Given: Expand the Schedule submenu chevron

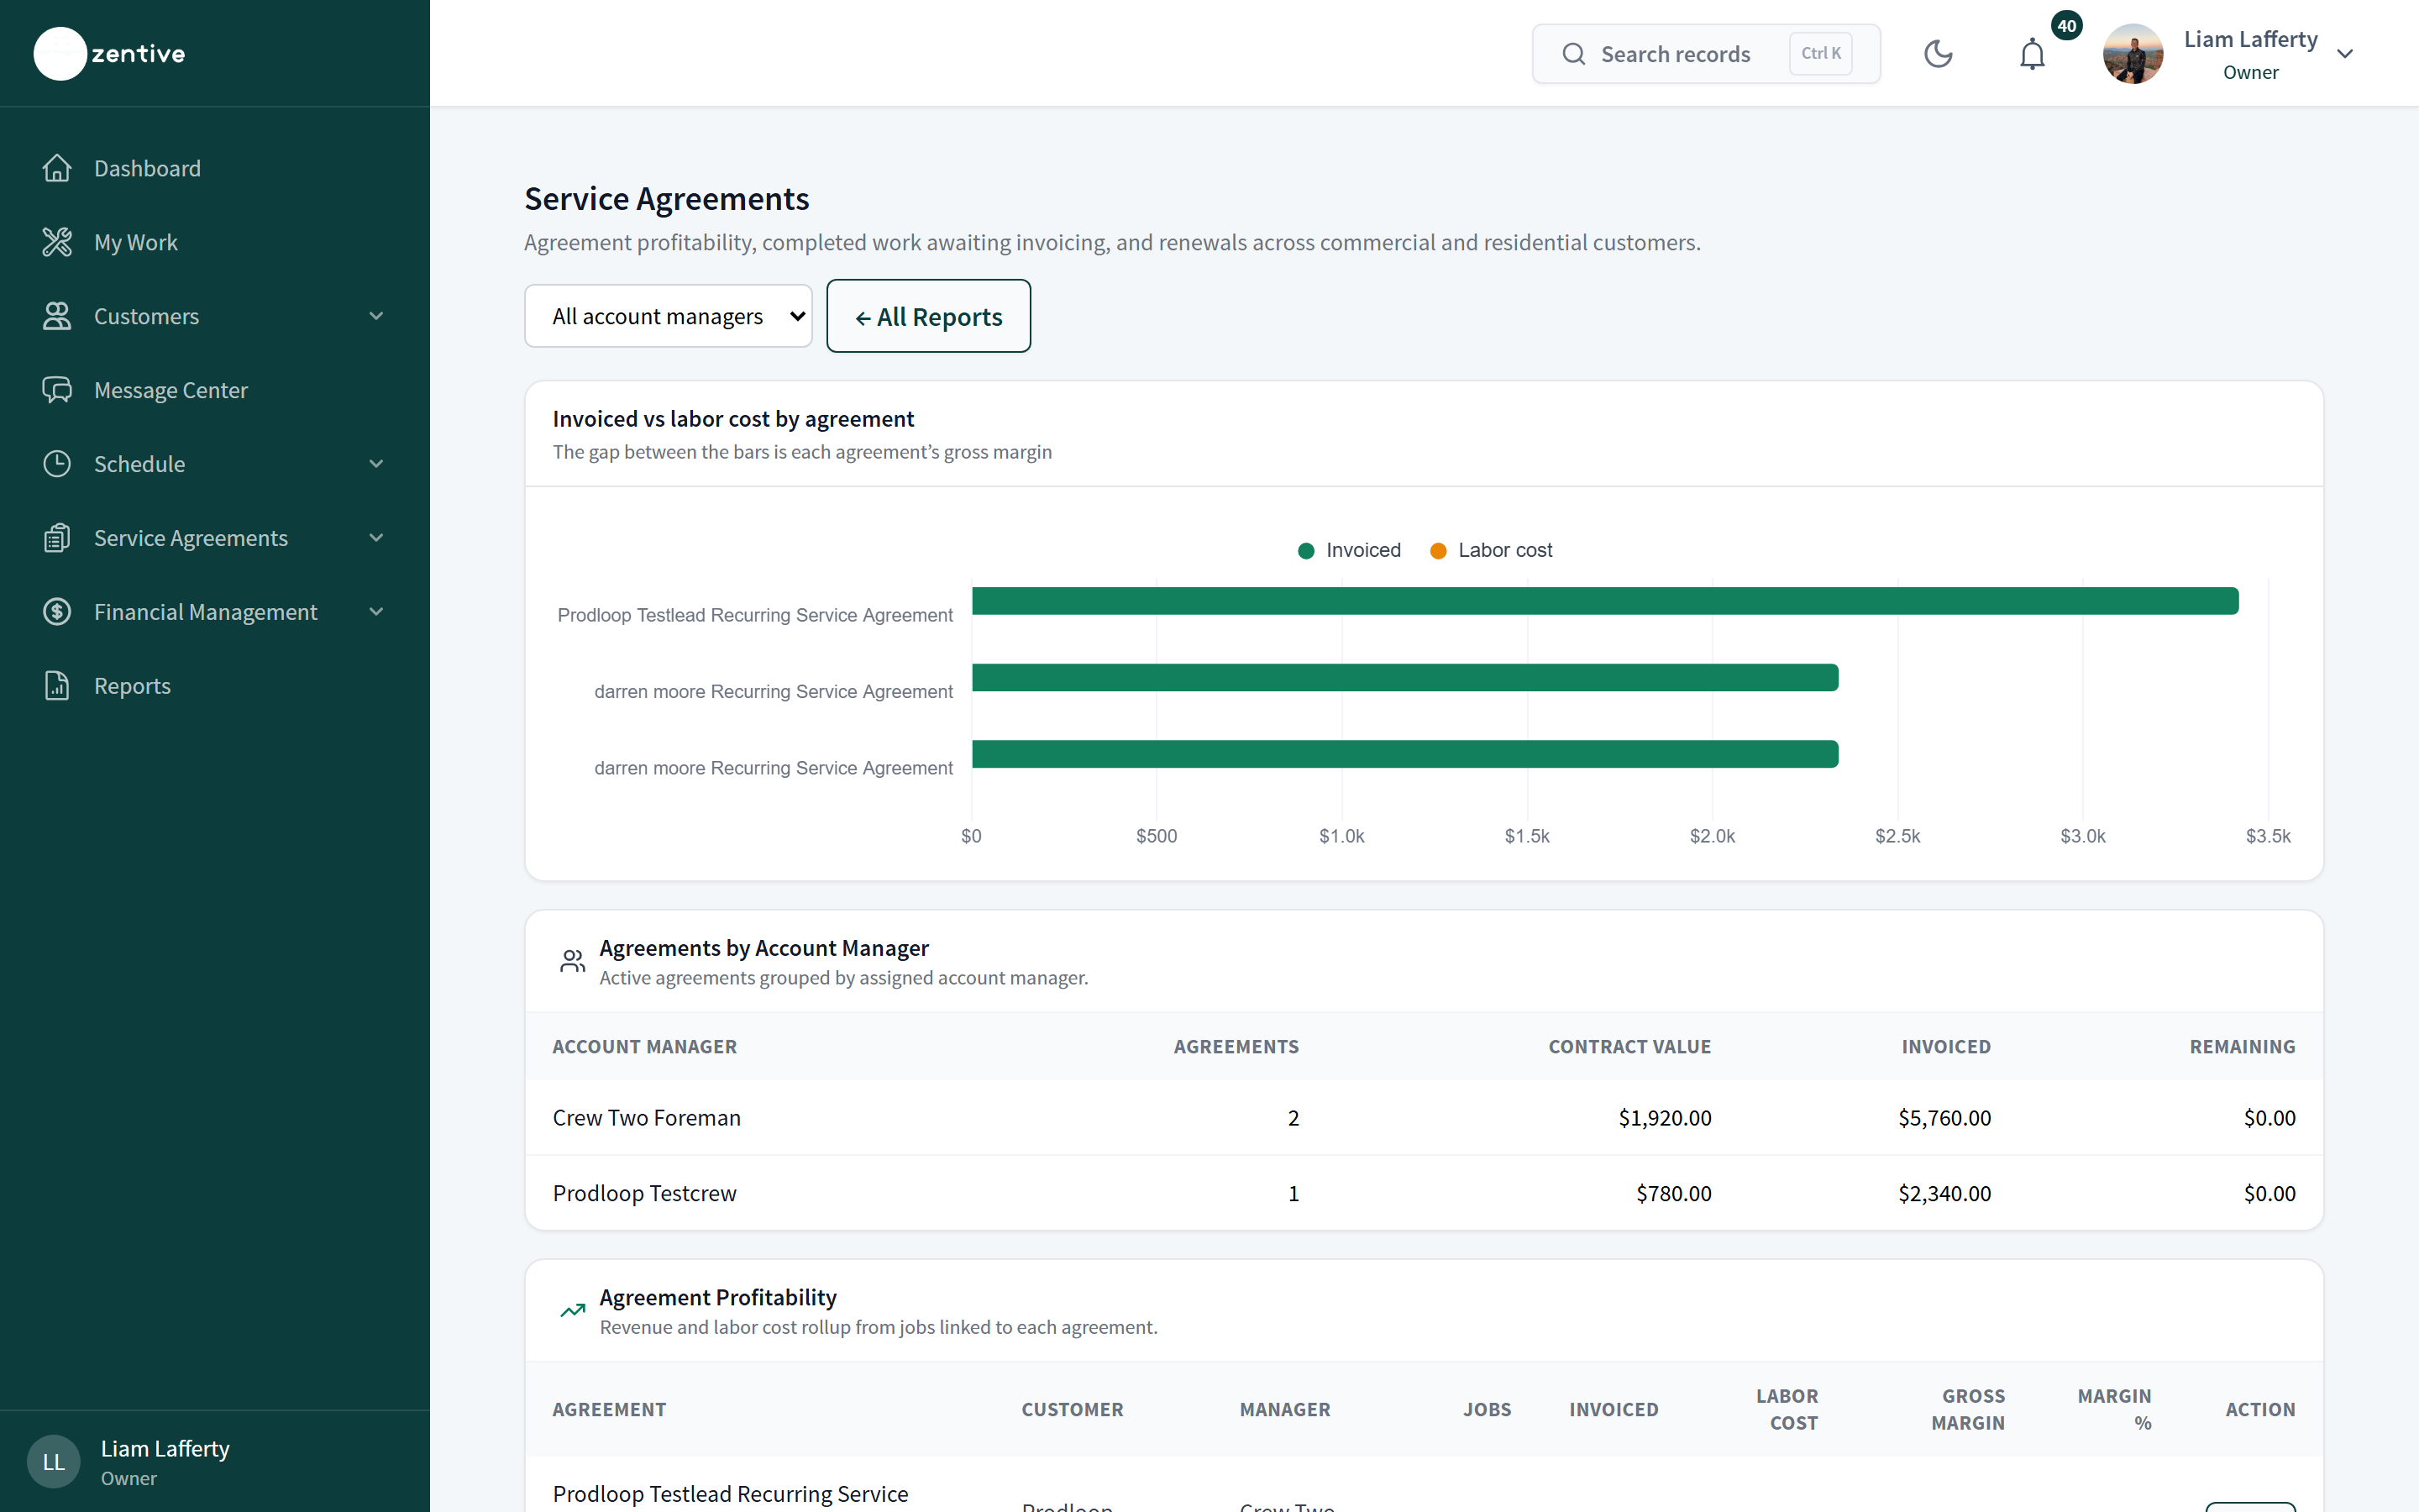Looking at the screenshot, I should pyautogui.click(x=375, y=464).
